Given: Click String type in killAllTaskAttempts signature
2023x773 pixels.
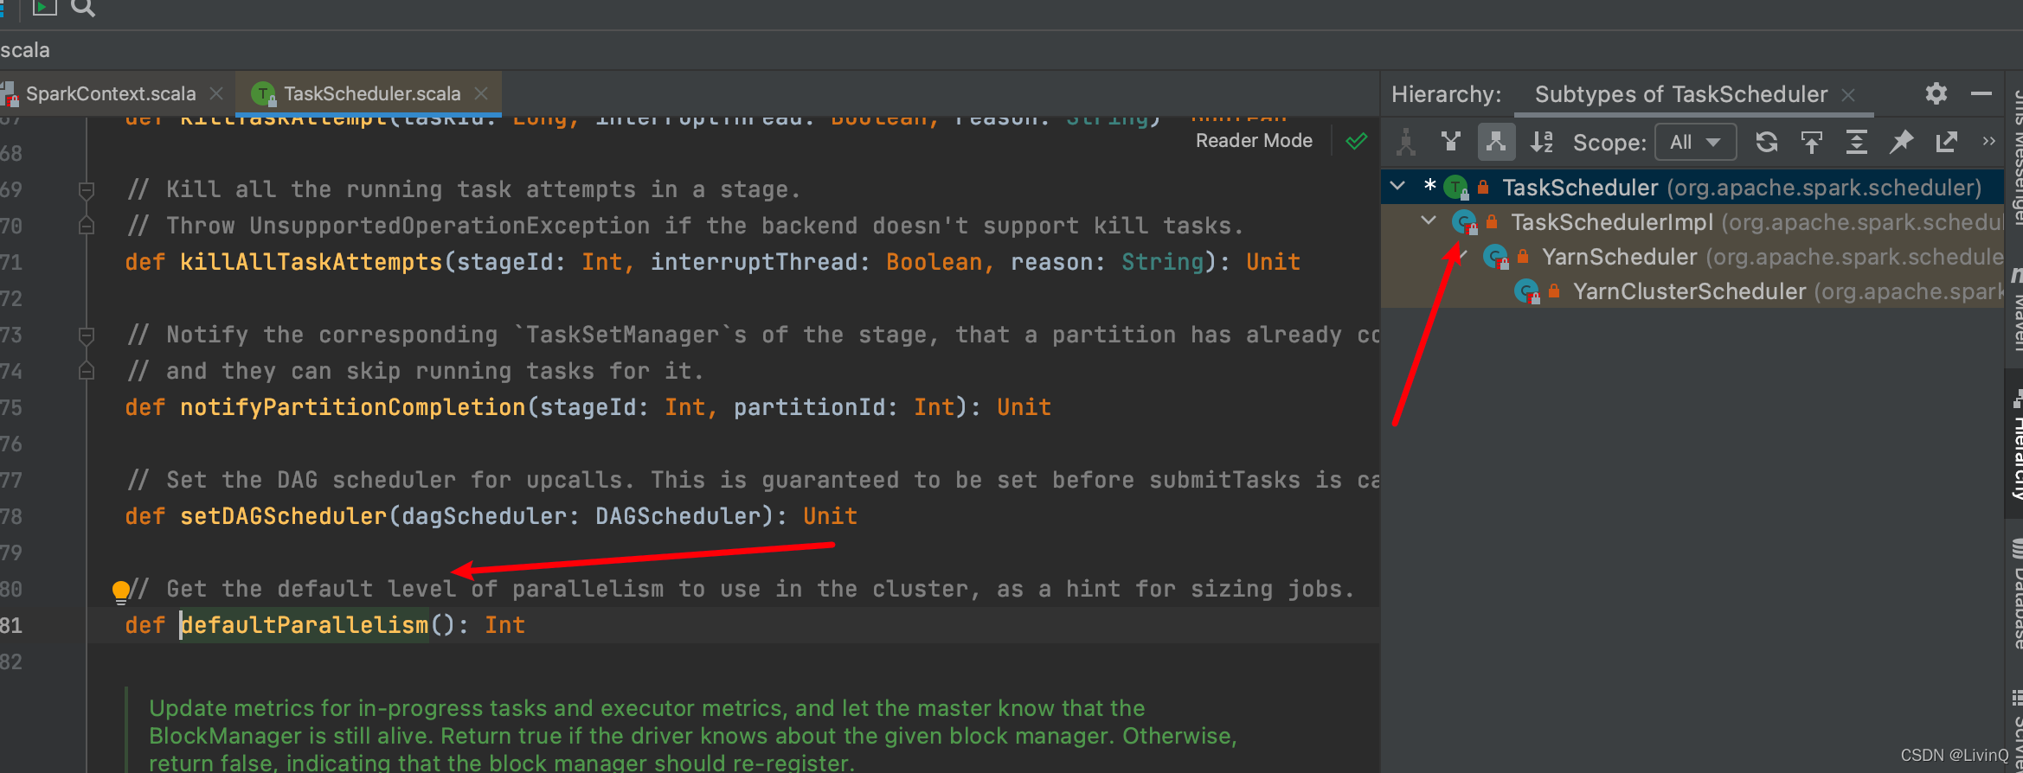Looking at the screenshot, I should click(1162, 262).
